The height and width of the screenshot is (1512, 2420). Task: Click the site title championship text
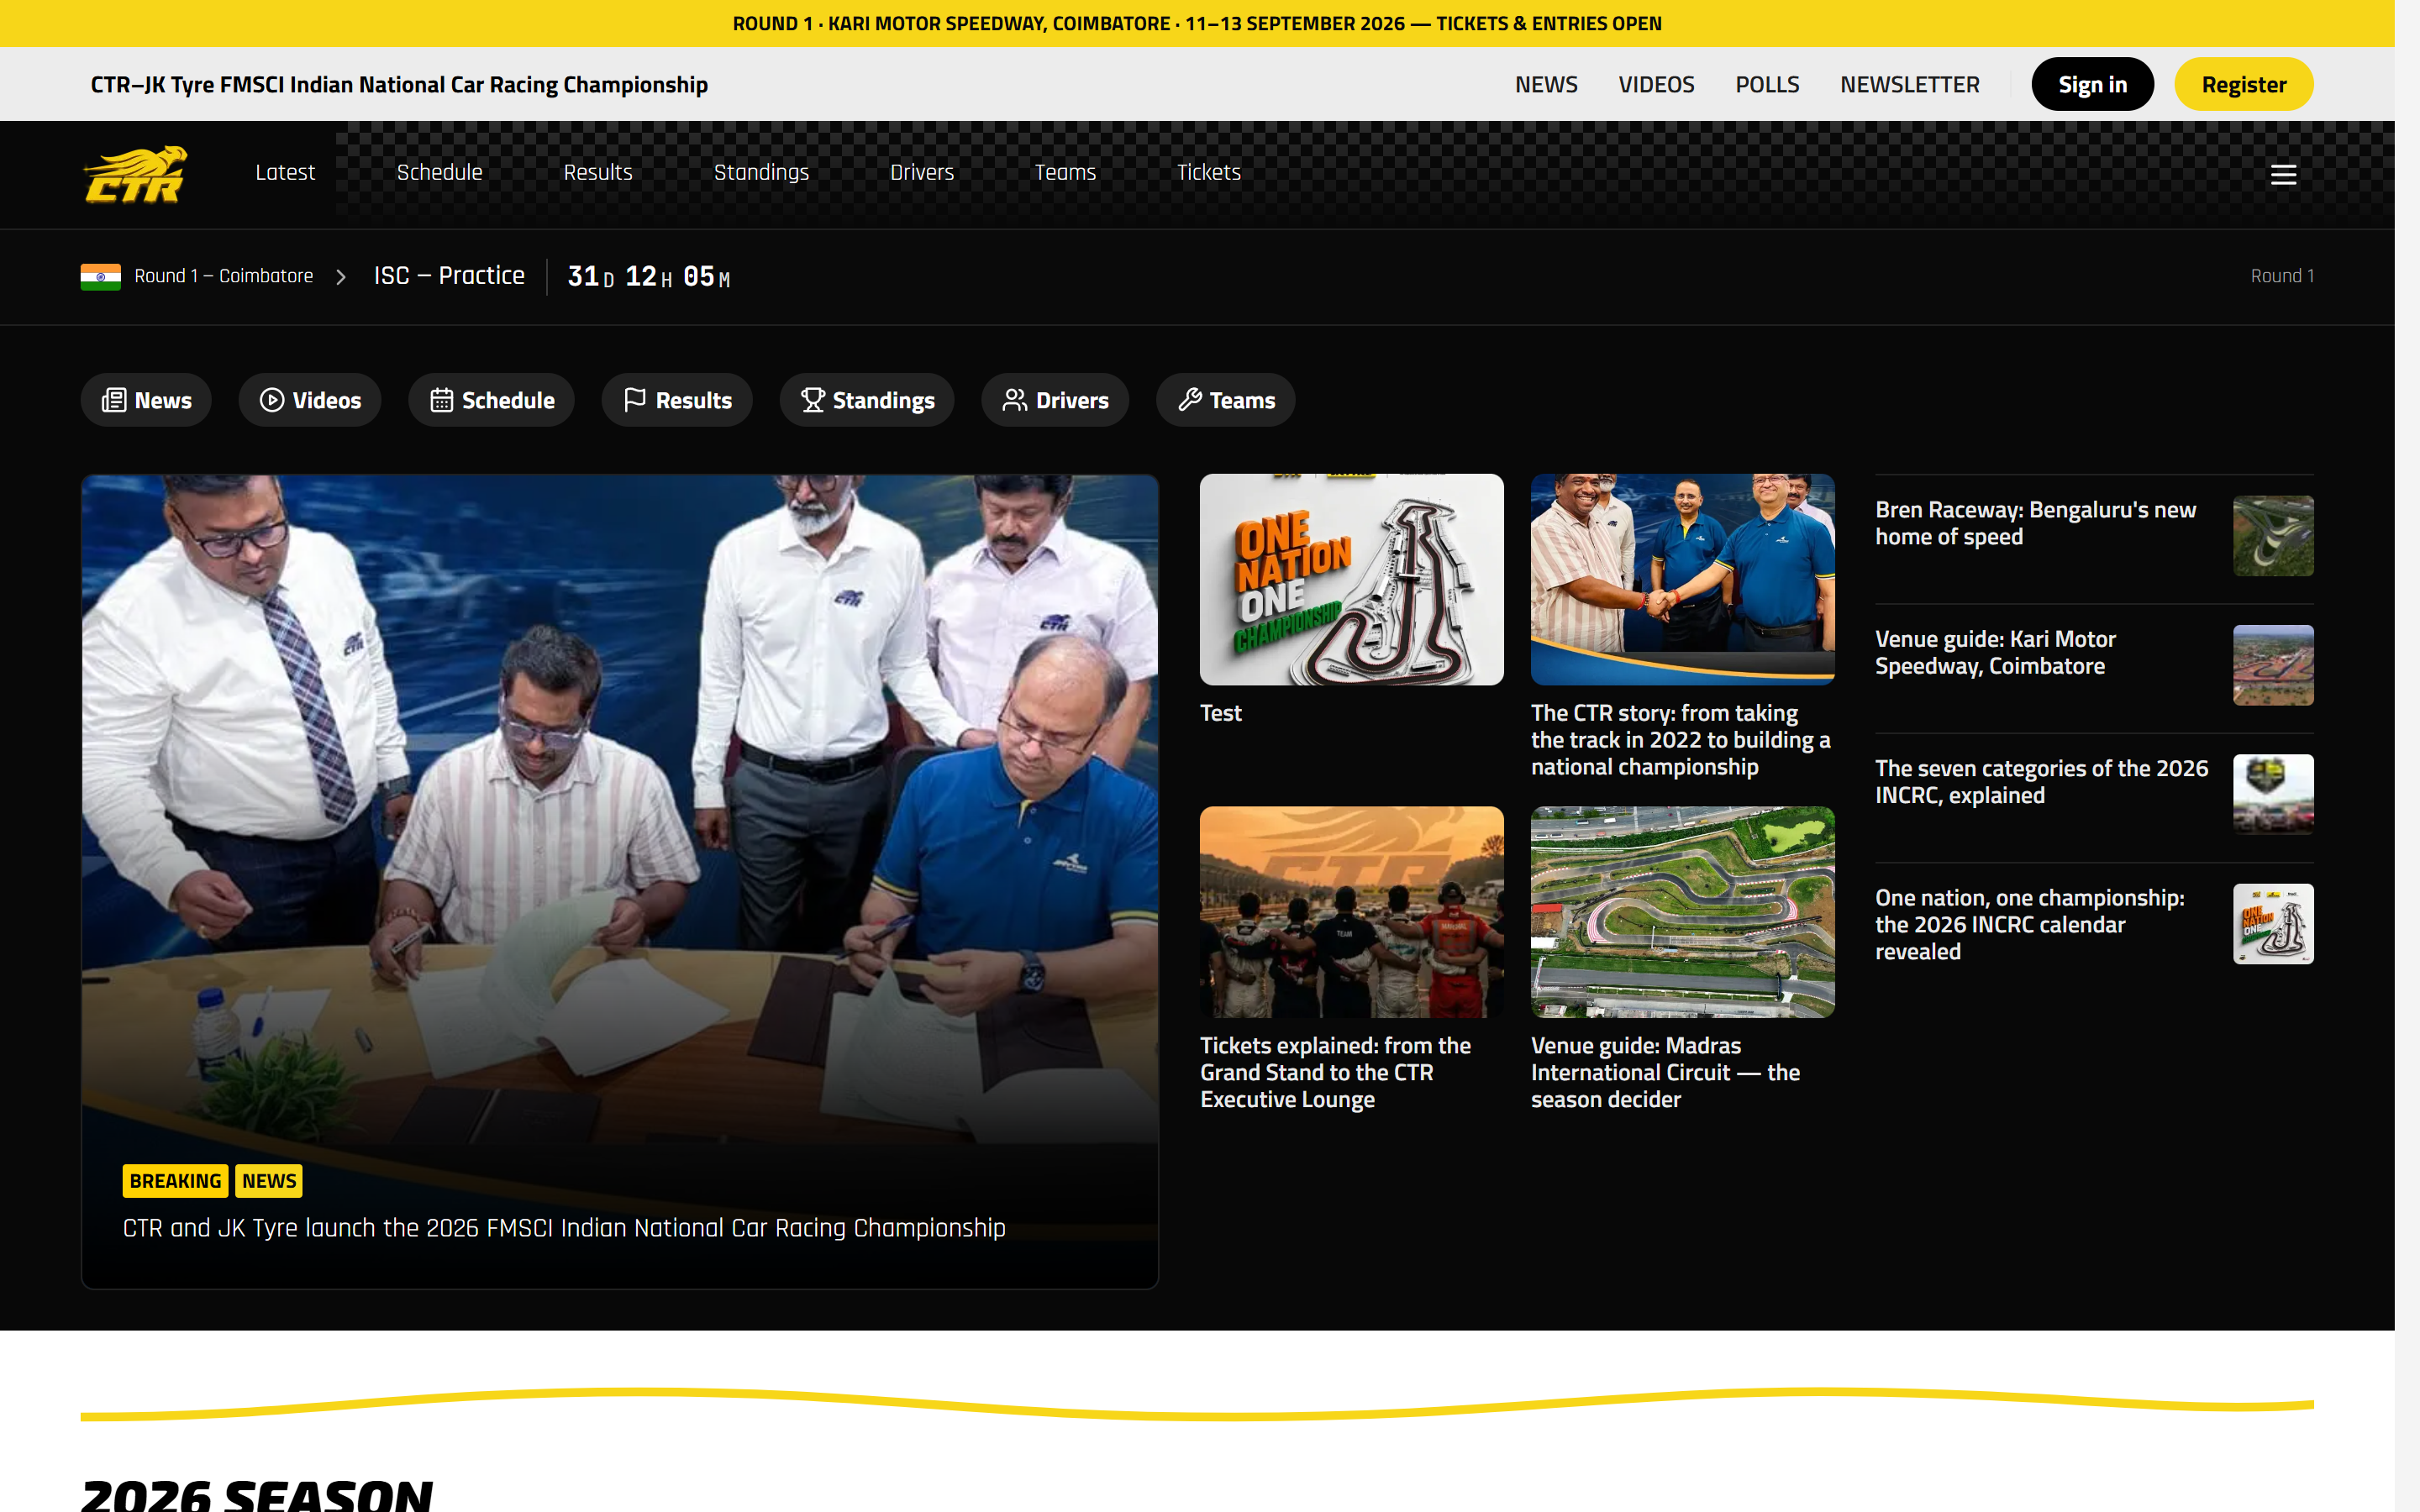point(399,85)
